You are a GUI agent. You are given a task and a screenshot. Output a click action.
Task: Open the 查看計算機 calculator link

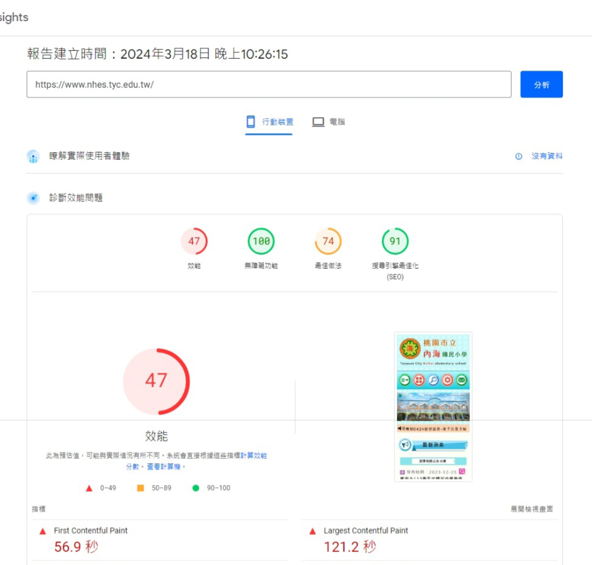coord(164,467)
